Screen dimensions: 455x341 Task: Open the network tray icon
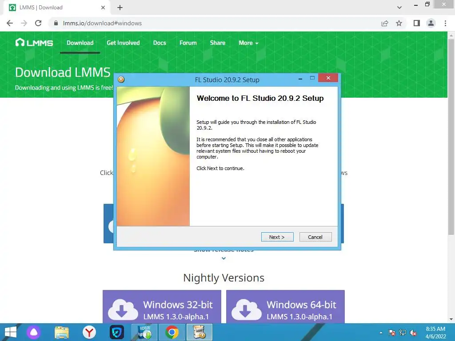pyautogui.click(x=403, y=333)
